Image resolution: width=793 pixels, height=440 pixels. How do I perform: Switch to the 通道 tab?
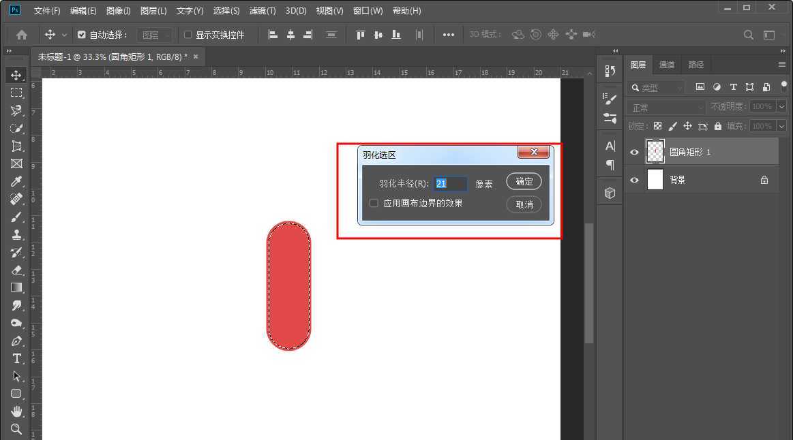pos(666,64)
